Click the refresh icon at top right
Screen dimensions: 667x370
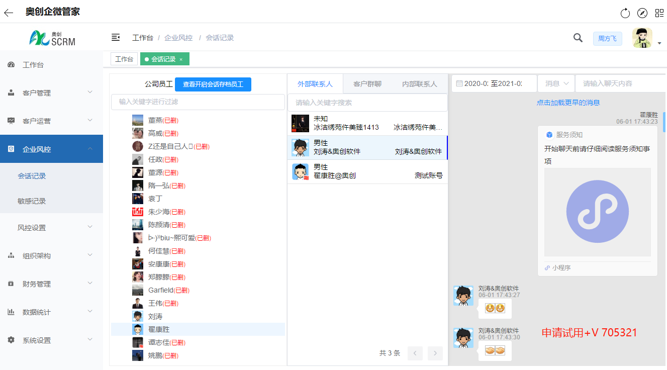click(x=625, y=13)
